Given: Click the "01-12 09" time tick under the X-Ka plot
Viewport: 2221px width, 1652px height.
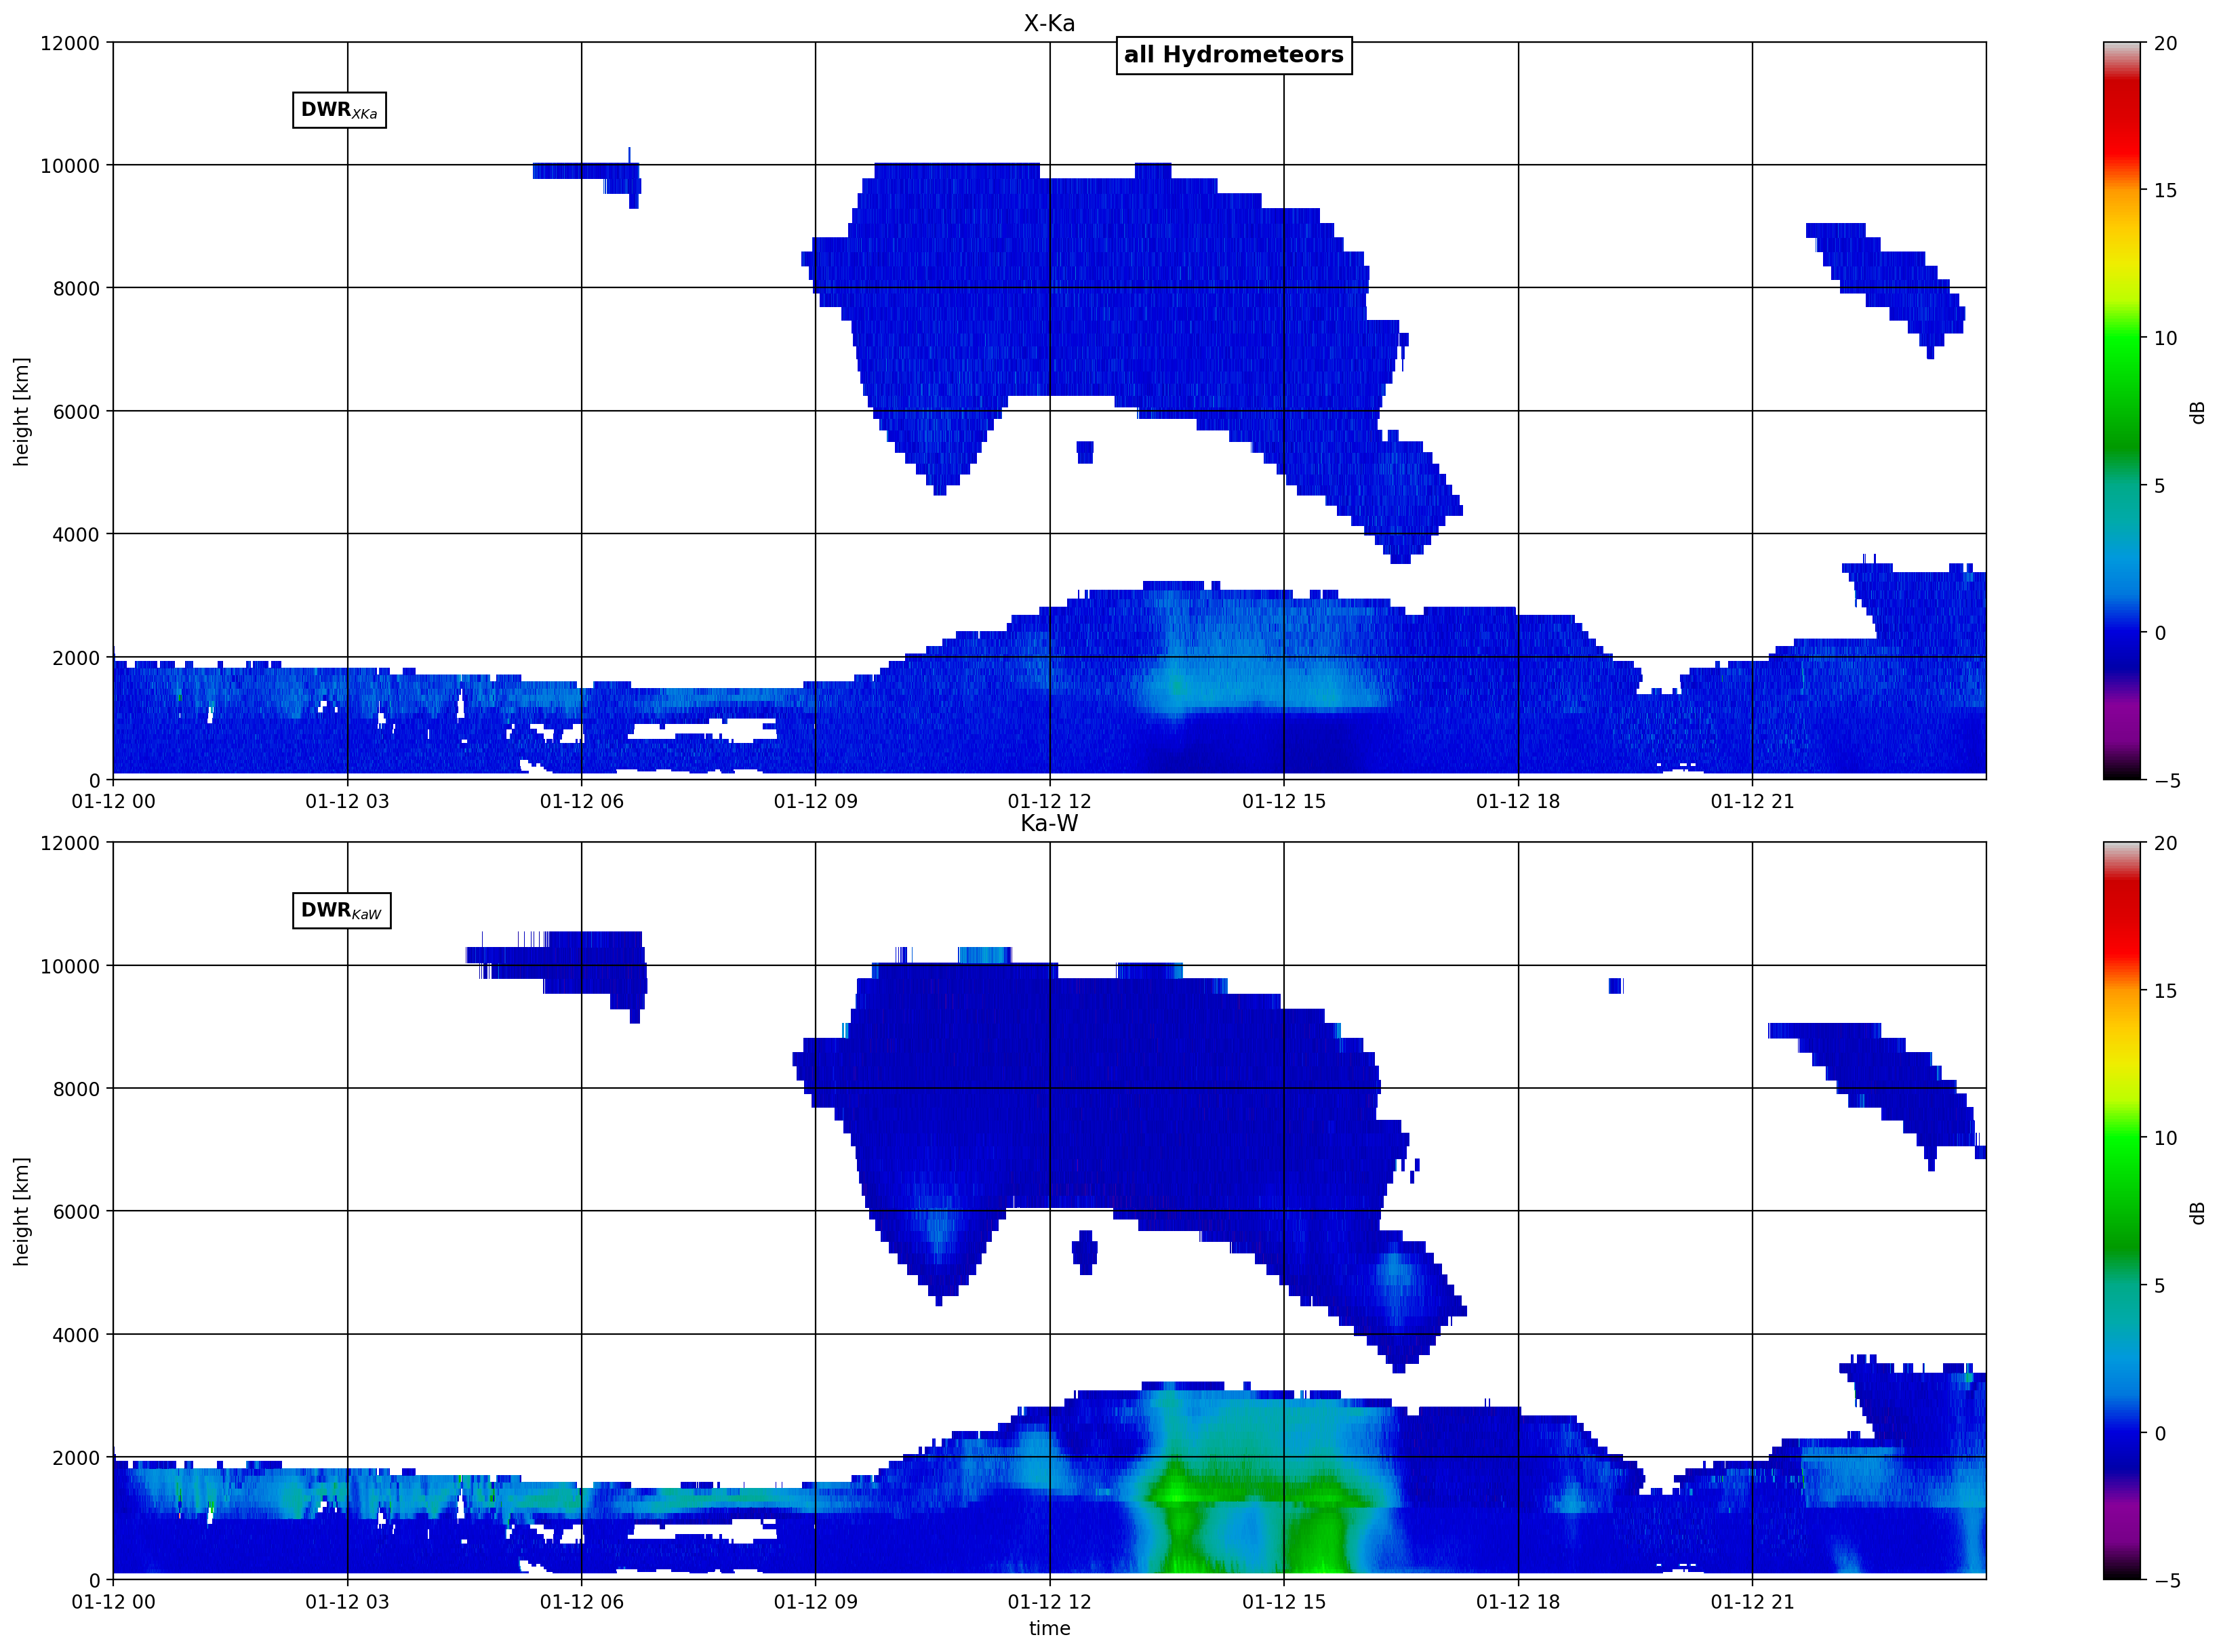Looking at the screenshot, I should coord(815,801).
